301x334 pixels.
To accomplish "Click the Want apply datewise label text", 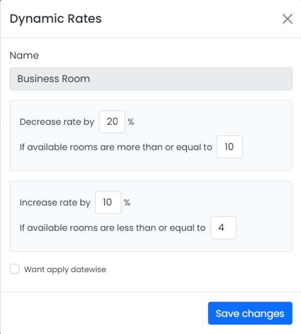I will click(x=65, y=269).
